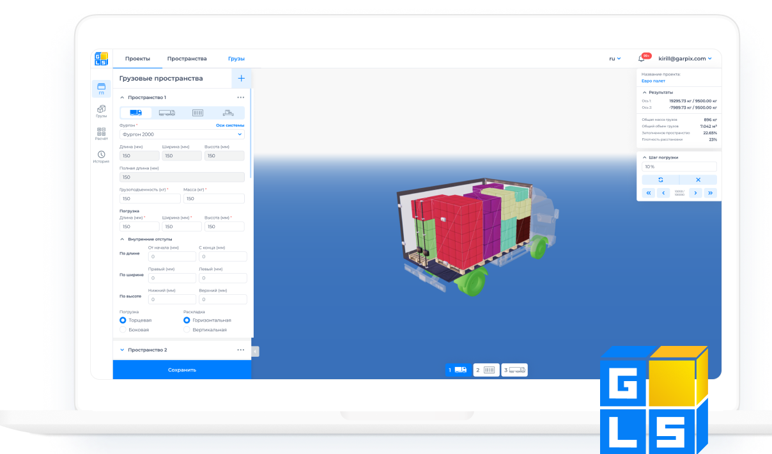Jump to the last loading step

pos(710,192)
